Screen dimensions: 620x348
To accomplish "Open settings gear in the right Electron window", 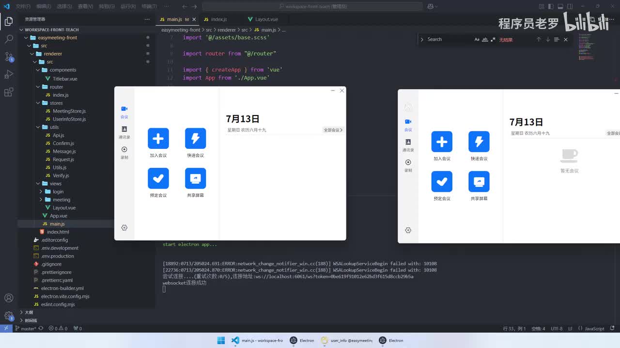I will 408,231.
